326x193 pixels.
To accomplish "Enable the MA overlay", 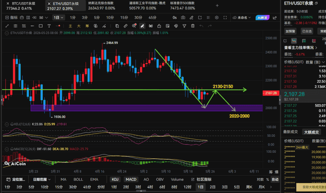I will click(63, 179).
